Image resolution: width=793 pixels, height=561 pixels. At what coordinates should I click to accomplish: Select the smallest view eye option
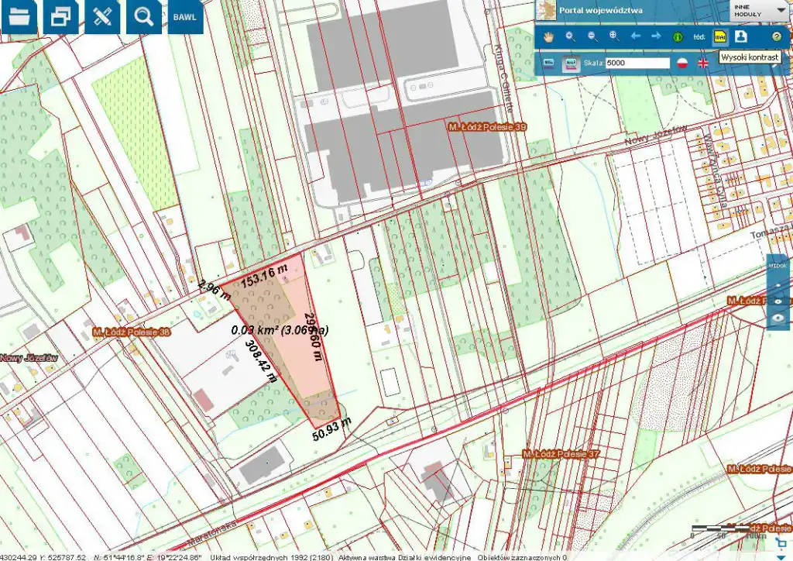(778, 285)
